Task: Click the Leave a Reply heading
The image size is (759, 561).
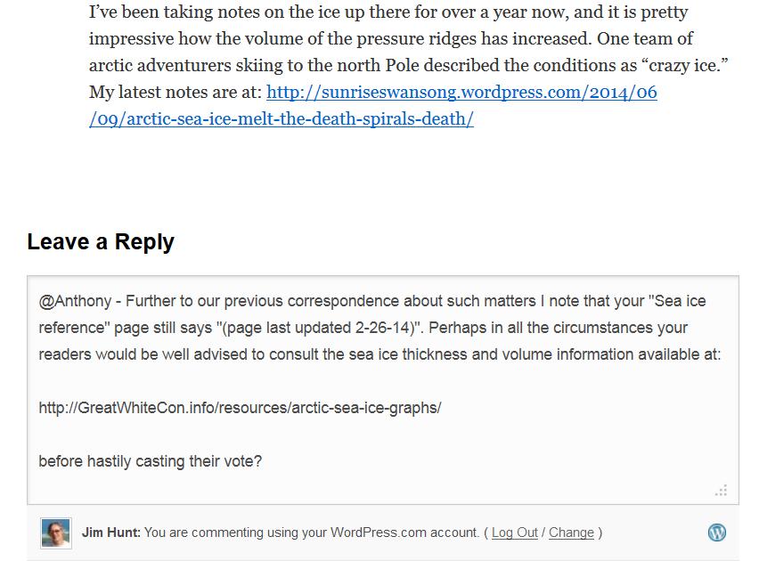Action: tap(101, 241)
